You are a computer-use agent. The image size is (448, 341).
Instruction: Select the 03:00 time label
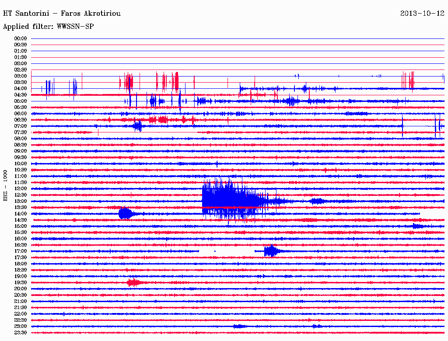click(x=21, y=76)
